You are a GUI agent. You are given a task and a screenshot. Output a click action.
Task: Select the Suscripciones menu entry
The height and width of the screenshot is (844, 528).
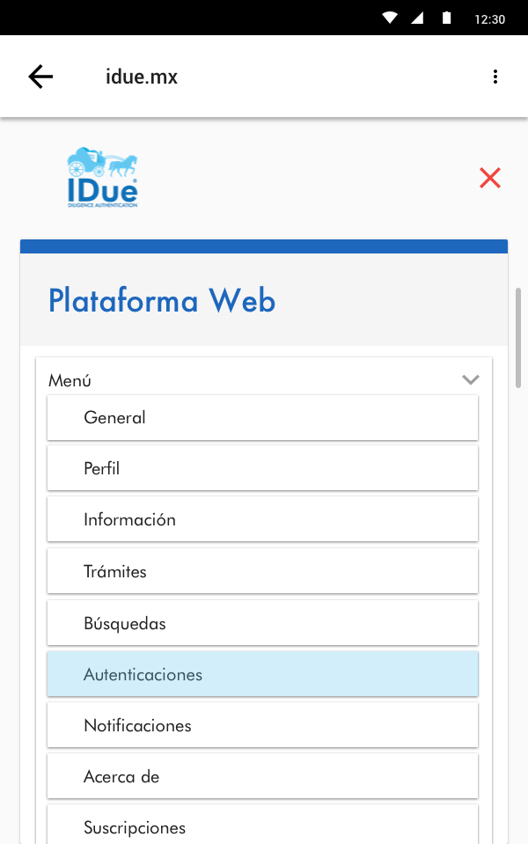[262, 826]
